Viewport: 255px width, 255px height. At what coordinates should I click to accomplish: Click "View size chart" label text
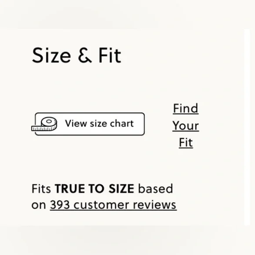coord(99,123)
